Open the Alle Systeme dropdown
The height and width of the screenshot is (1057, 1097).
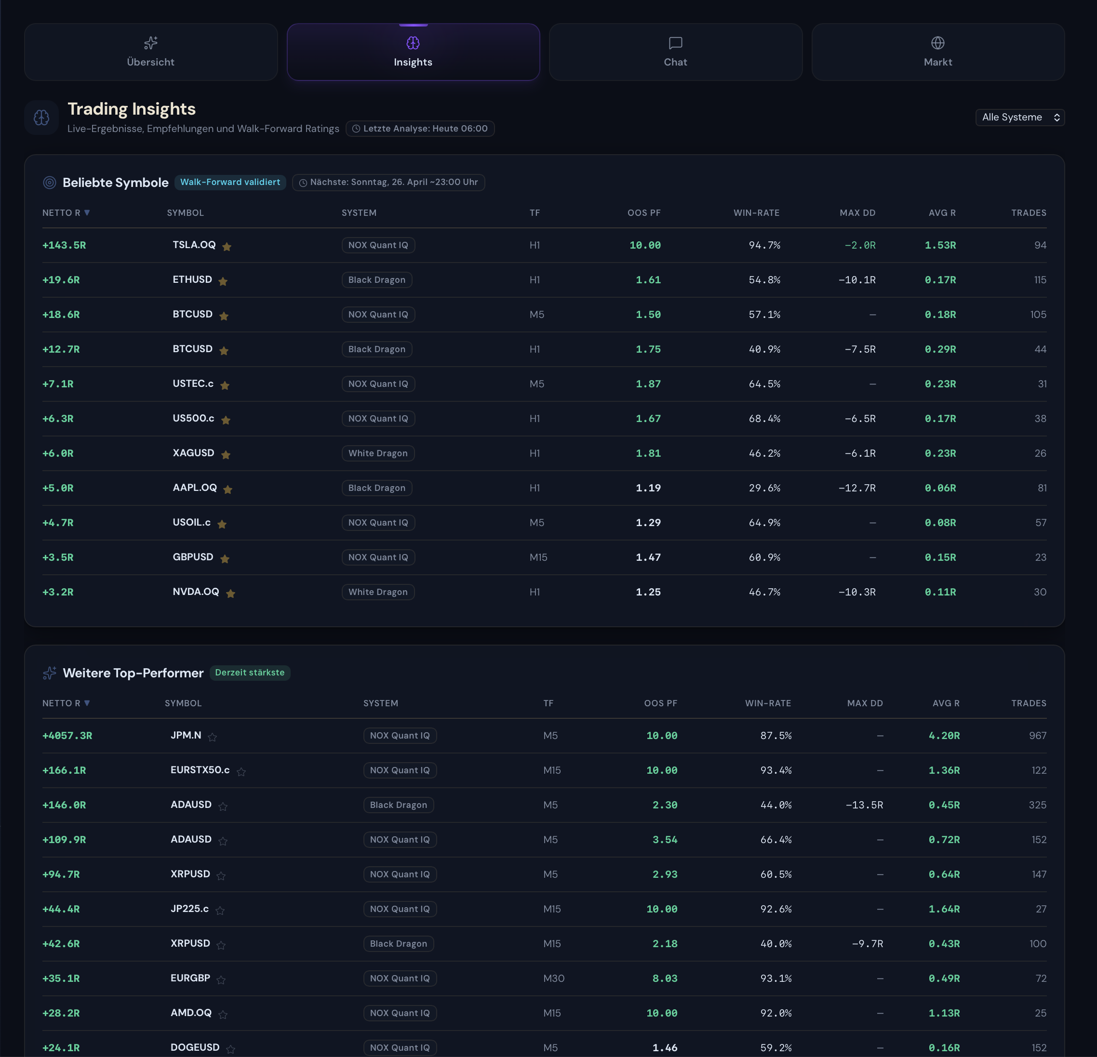coord(1020,118)
